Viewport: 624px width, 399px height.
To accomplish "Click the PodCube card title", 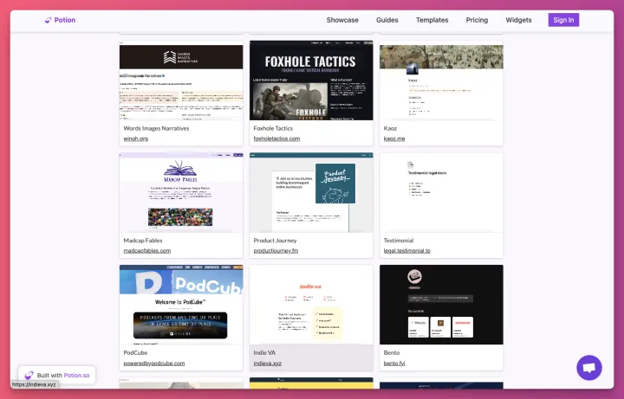I will [135, 352].
